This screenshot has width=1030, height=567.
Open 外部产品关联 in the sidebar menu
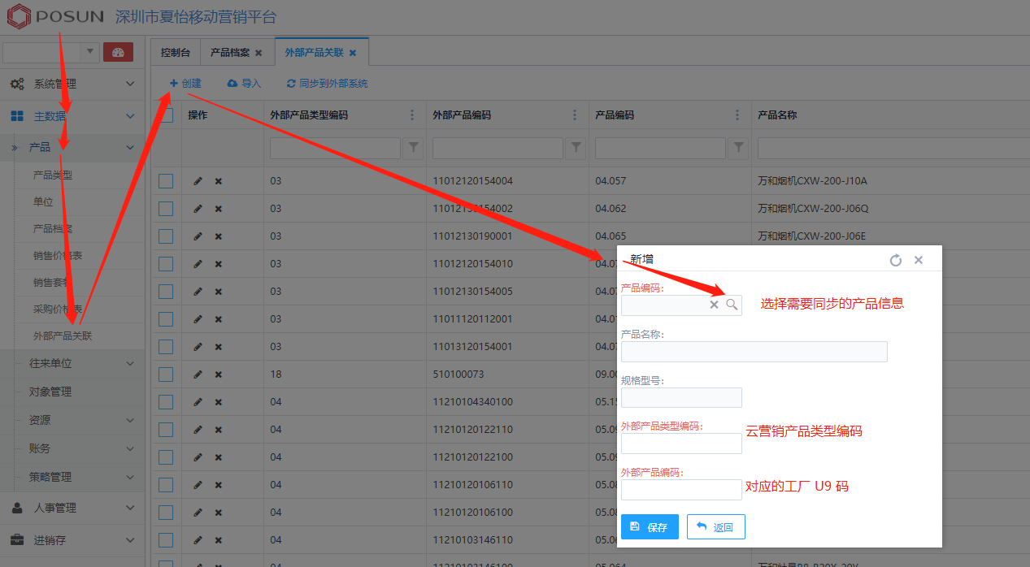[62, 335]
